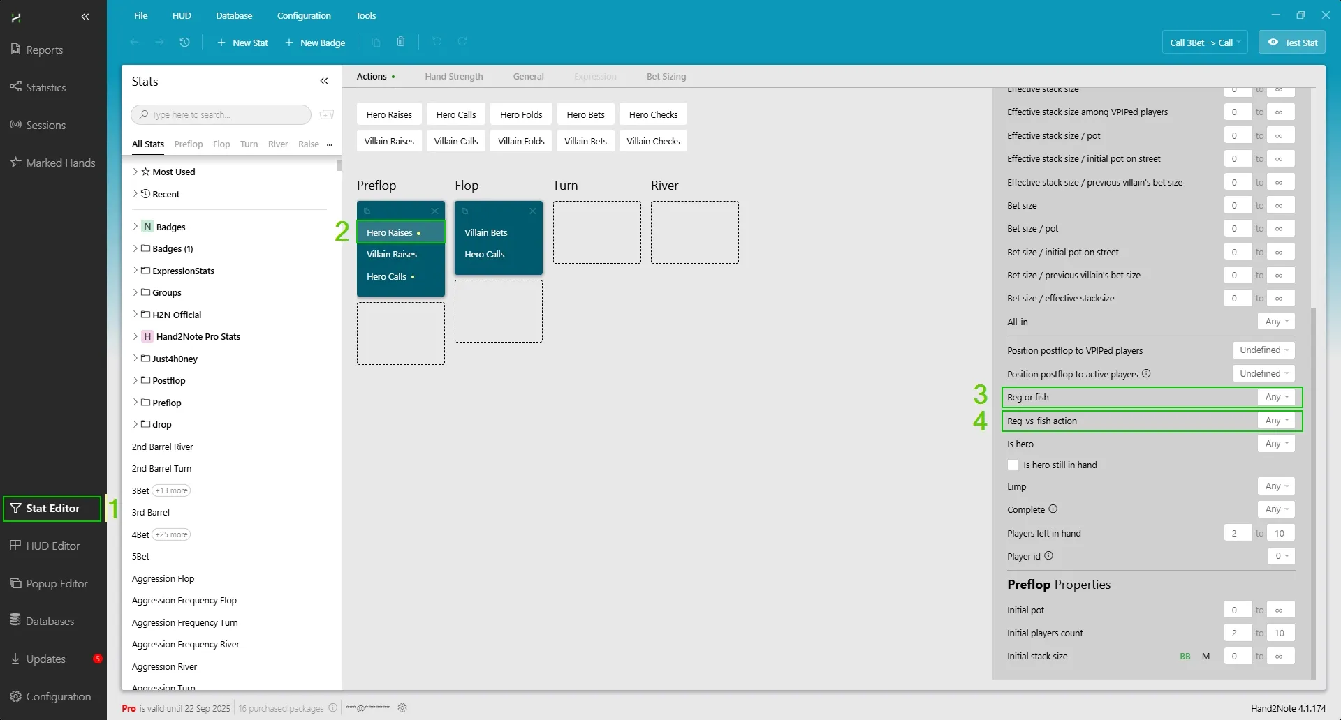This screenshot has width=1341, height=720.
Task: Click the gear icon in status bar
Action: [402, 707]
